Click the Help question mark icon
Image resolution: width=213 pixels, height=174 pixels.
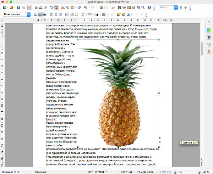pos(149,7)
